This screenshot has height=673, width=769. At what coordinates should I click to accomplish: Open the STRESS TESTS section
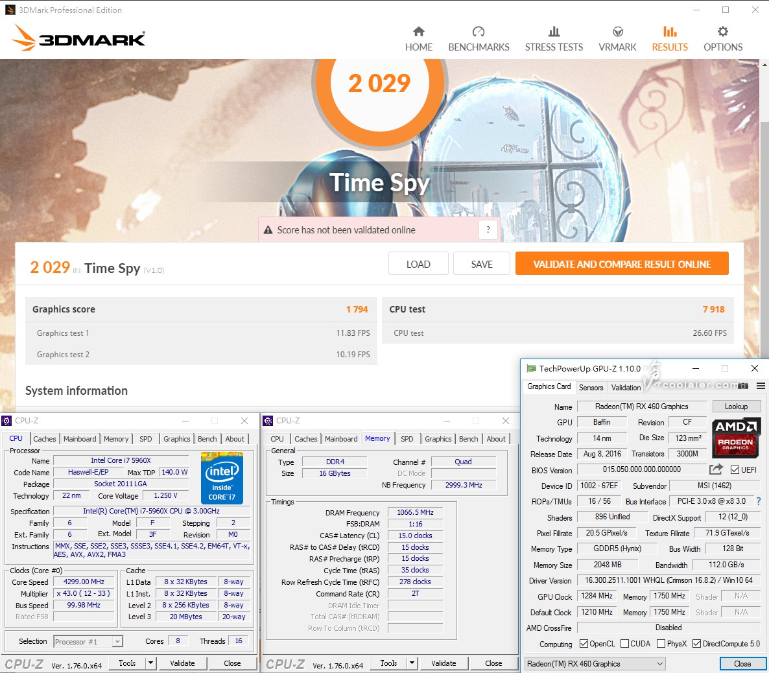coord(554,40)
